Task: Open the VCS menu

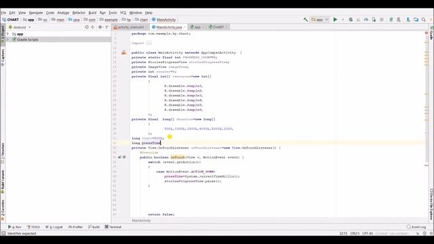Action: (123, 13)
